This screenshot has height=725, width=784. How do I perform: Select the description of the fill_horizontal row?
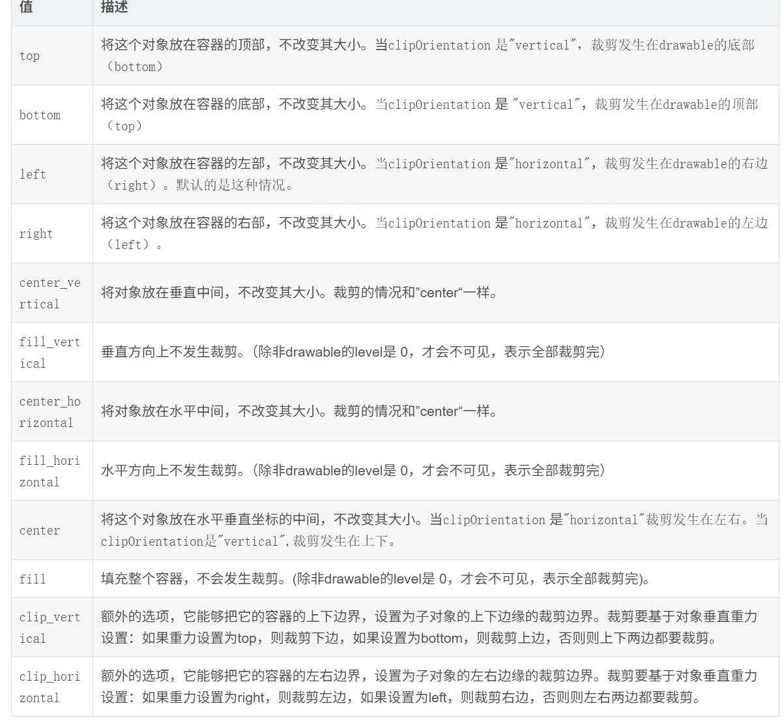point(353,471)
